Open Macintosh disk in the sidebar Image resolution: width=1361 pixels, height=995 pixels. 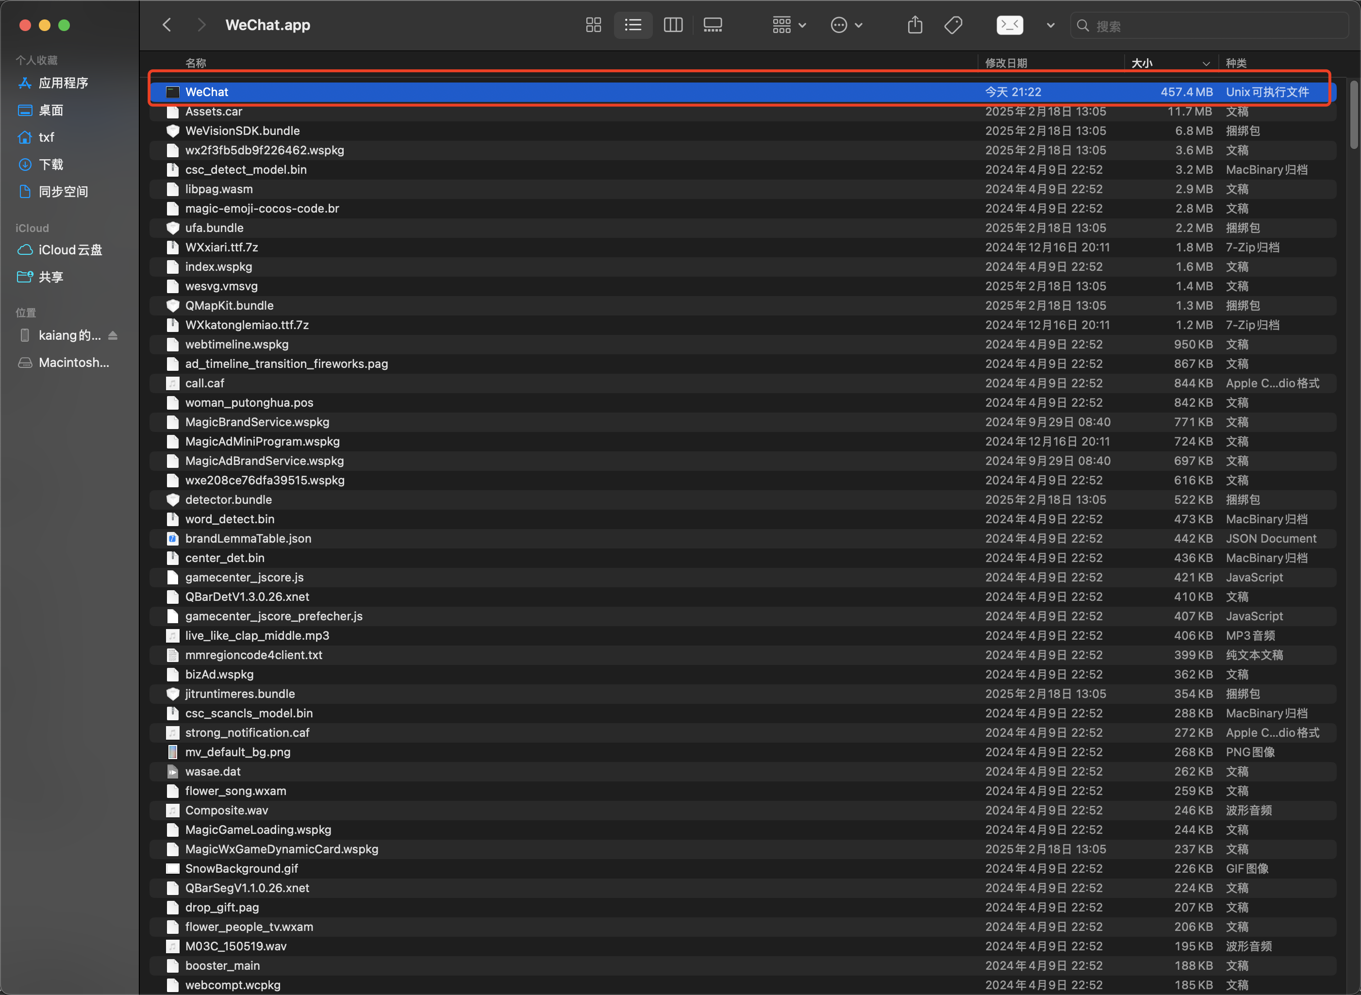coord(73,363)
